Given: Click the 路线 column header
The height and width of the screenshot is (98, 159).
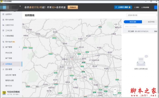Looking at the screenshot, I should point(156,31).
